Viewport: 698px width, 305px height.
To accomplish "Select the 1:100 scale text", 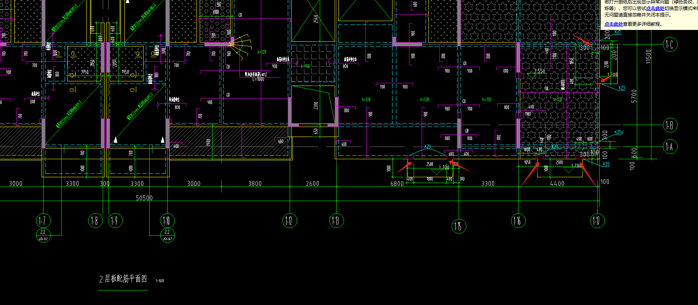I will (x=160, y=281).
